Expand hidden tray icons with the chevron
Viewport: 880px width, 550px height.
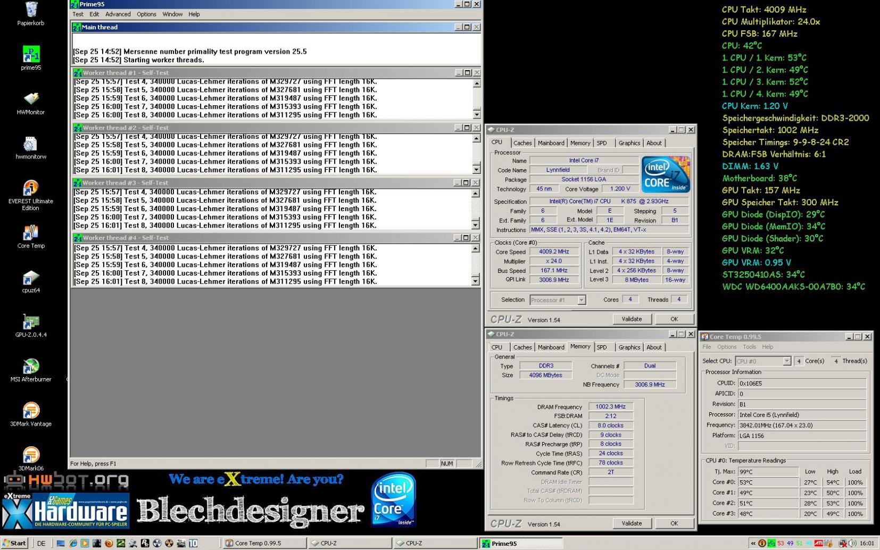point(753,543)
